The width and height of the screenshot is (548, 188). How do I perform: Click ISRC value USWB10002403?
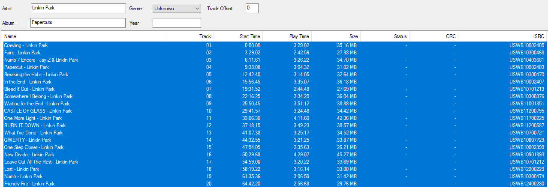pyautogui.click(x=527, y=67)
